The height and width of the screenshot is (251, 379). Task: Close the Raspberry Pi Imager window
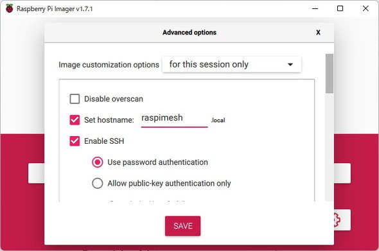(366, 8)
